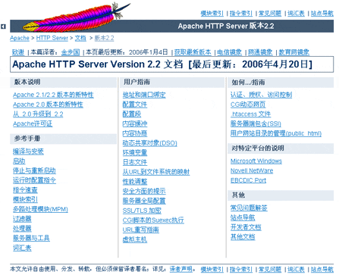Open the .htaccess 文件 link
Image resolution: width=339 pixels, height=278 pixels.
tap(250, 114)
